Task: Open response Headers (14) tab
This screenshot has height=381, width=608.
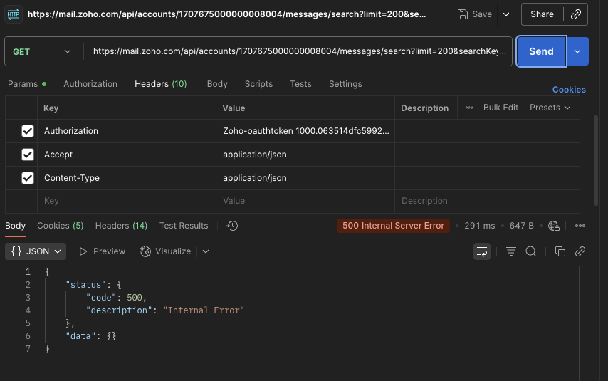Action: (121, 226)
